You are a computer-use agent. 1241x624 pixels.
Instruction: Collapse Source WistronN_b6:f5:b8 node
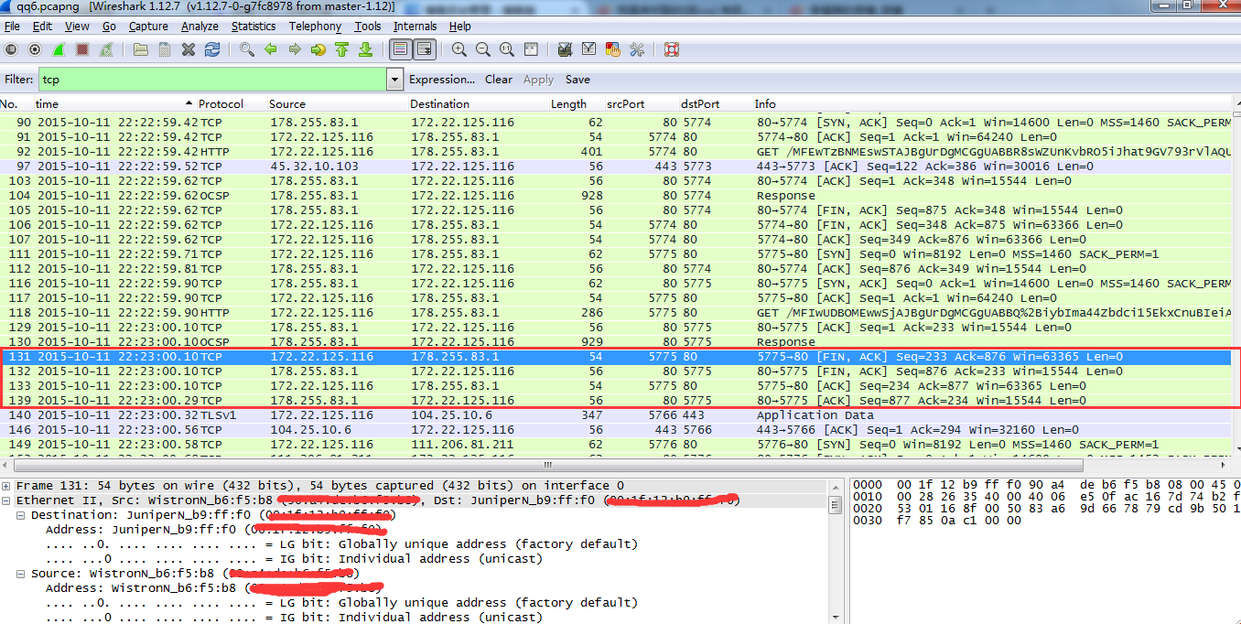click(x=21, y=574)
